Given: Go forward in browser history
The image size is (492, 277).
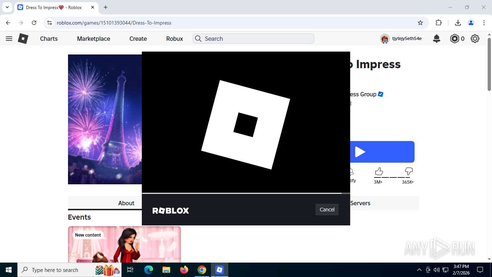Looking at the screenshot, I should [21, 23].
